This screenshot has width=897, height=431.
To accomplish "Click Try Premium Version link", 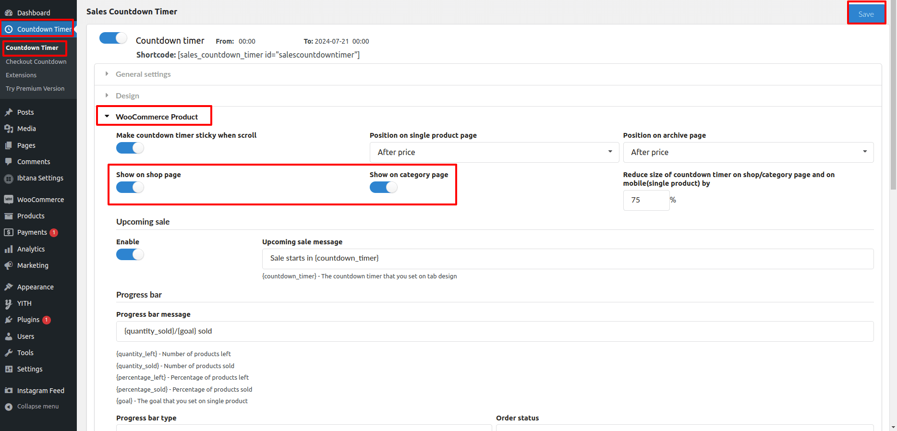I will click(x=35, y=89).
